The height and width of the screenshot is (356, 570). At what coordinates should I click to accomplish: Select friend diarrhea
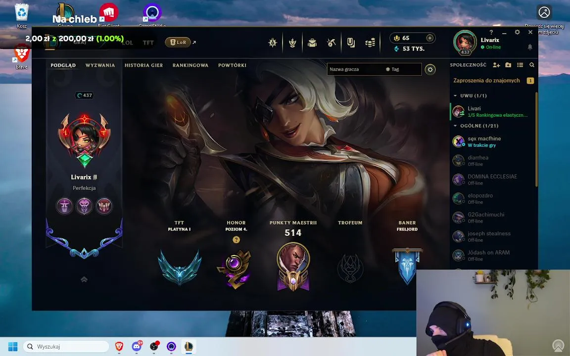point(493,161)
